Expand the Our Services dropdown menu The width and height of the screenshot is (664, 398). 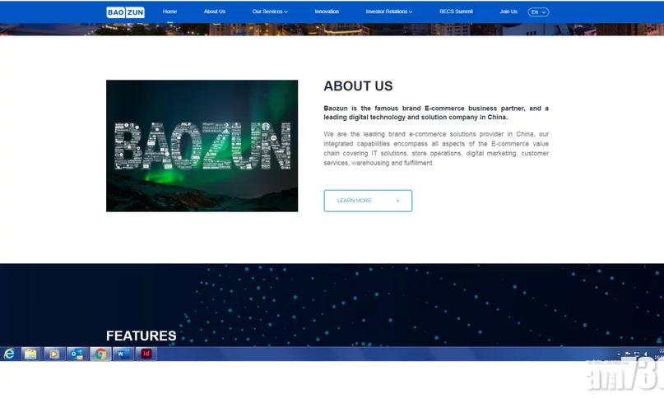tap(270, 12)
